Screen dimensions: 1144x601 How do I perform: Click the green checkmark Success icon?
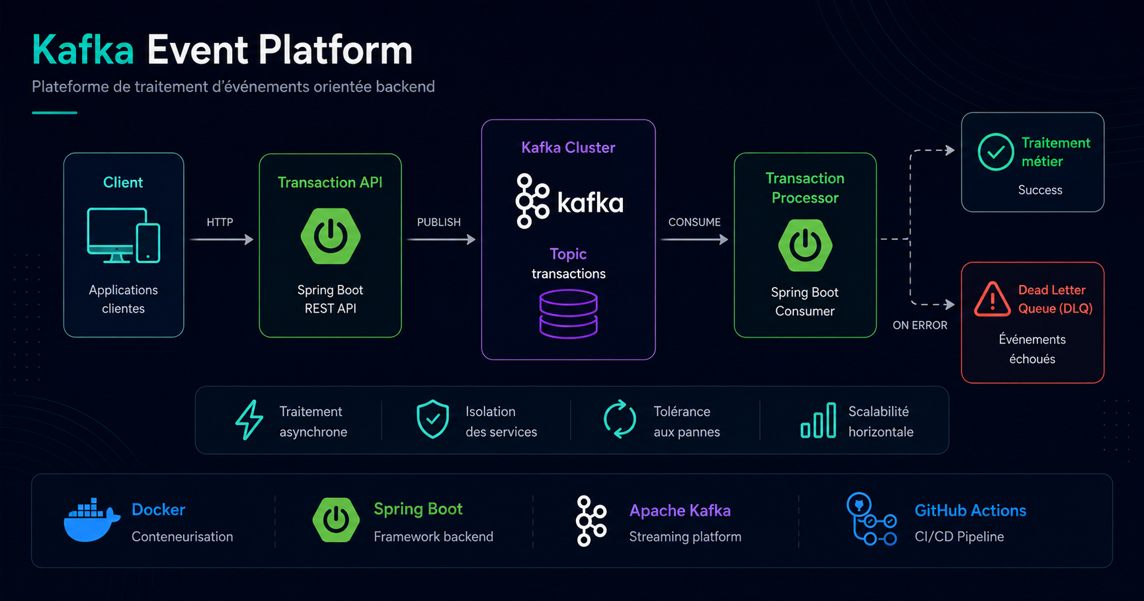(996, 152)
